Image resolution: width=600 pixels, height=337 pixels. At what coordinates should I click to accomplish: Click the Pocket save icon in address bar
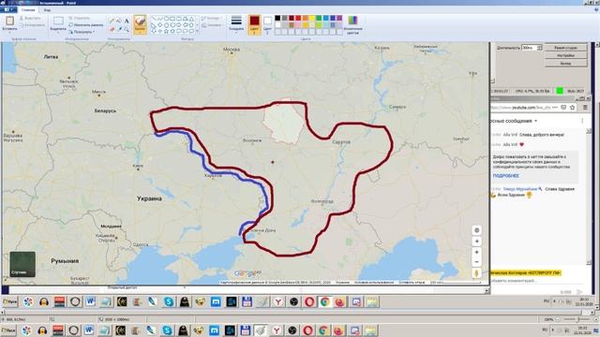coord(563,108)
